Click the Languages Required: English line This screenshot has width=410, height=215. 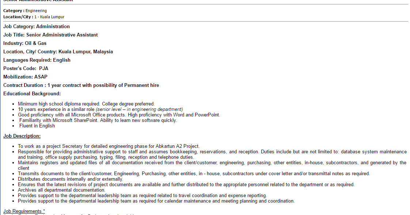[37, 60]
